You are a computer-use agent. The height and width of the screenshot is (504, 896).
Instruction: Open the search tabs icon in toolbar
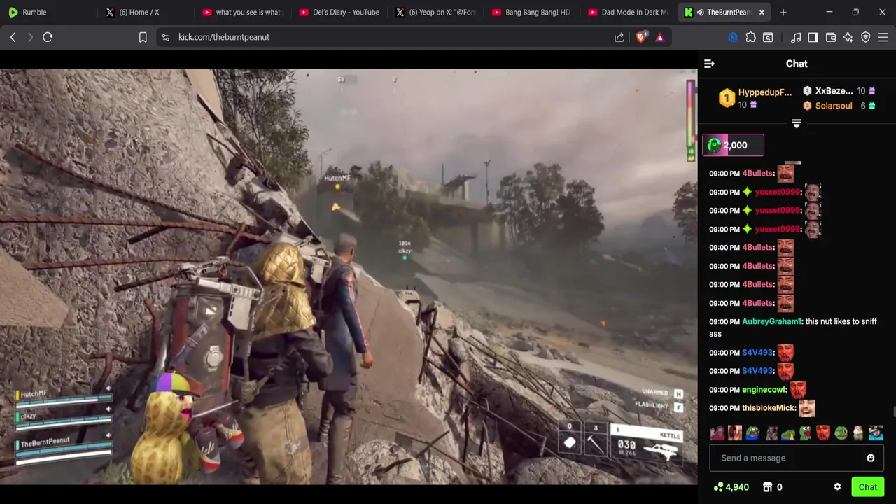(x=768, y=37)
